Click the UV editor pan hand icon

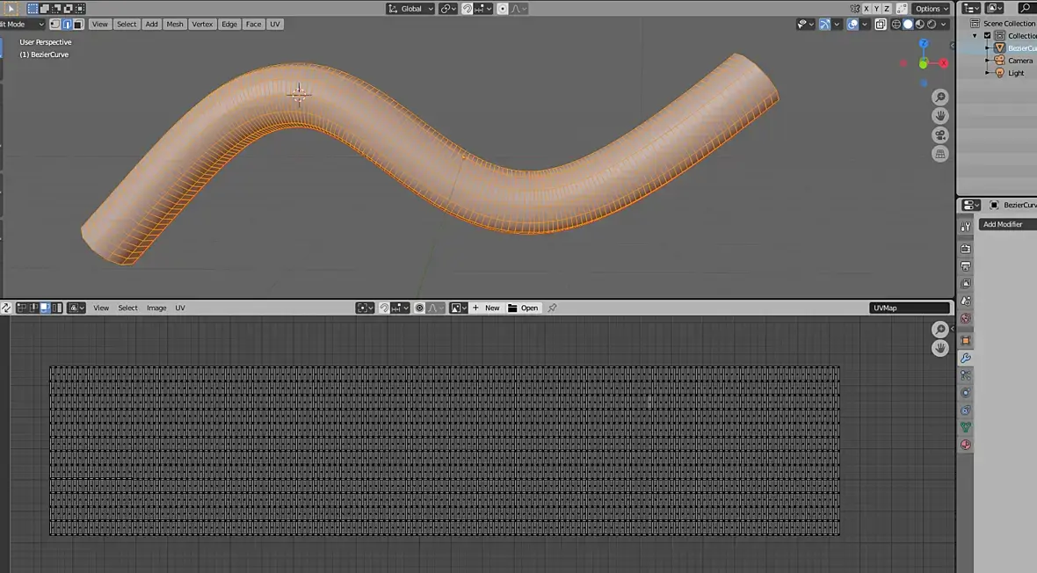click(939, 348)
